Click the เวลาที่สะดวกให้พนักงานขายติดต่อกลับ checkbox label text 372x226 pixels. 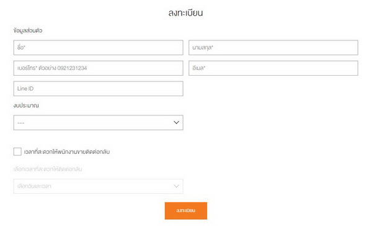click(x=67, y=152)
